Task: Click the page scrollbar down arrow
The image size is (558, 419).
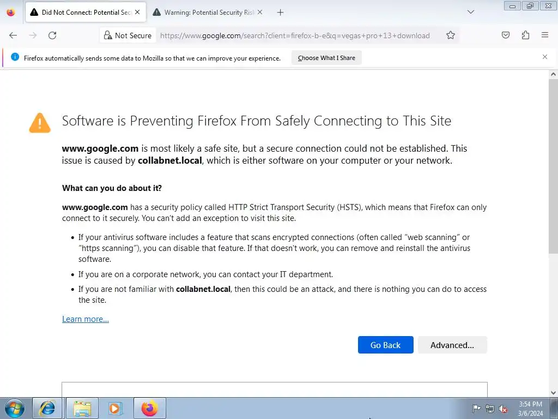Action: [553, 393]
